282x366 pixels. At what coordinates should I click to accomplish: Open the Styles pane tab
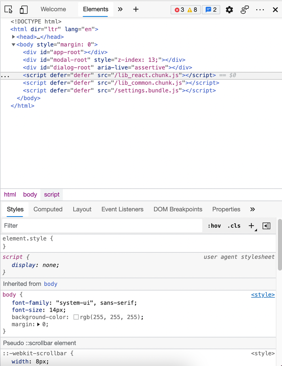(x=15, y=209)
